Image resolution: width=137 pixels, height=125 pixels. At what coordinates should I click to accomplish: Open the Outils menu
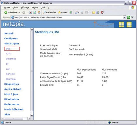coord(43,8)
